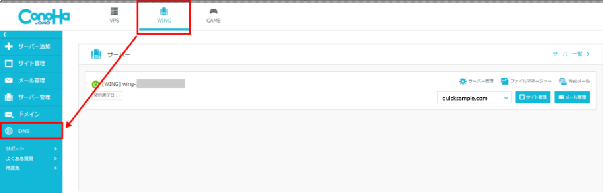Viewport: 603px width, 193px height.
Task: Collapse the sidebar with the chevron
Action: (4, 34)
